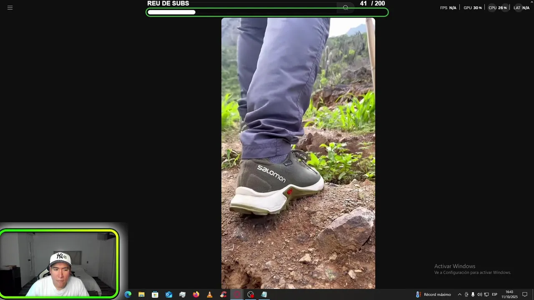Screen dimensions: 534x300
Task: Click the search magnifier icon
Action: pos(345,7)
